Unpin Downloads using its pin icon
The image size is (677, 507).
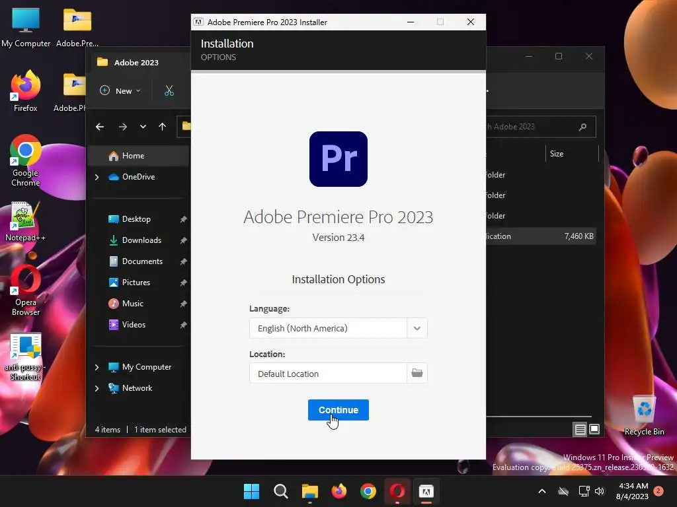pos(183,240)
